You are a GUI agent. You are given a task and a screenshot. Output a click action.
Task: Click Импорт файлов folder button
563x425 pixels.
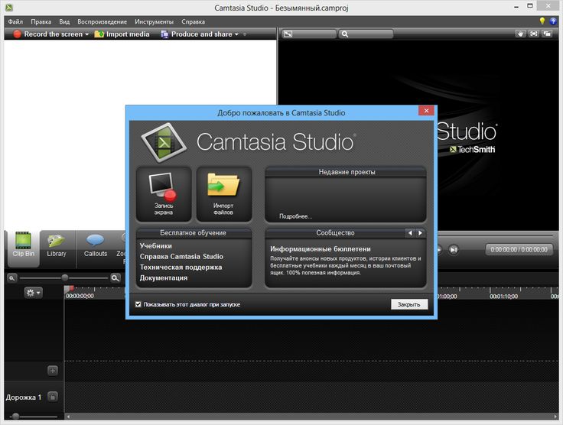[223, 194]
